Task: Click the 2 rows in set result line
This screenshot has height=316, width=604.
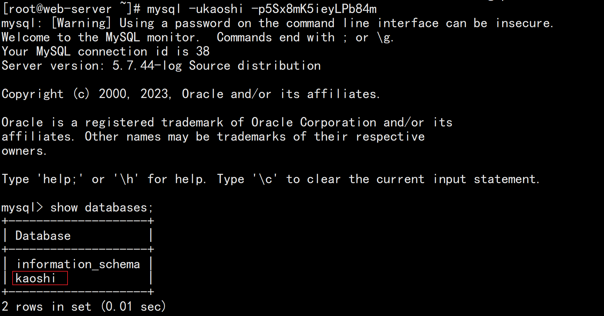Action: [x=84, y=306]
